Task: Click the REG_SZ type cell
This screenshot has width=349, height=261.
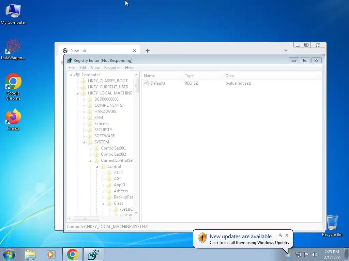Action: (191, 83)
